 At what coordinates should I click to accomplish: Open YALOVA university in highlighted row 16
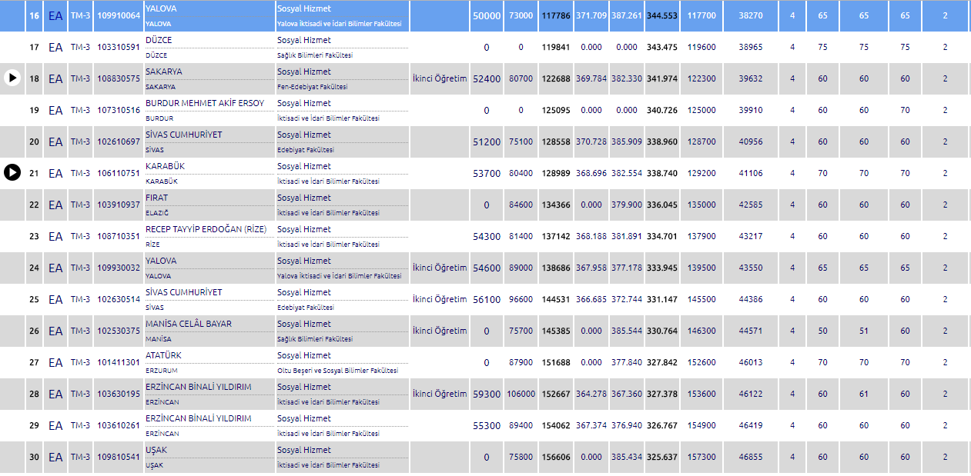[x=161, y=8]
